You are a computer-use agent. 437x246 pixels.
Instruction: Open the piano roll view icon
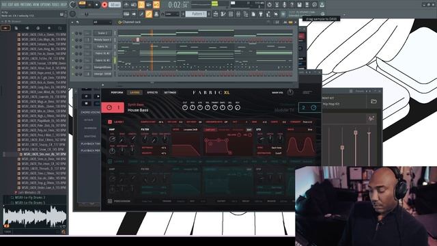[x=223, y=14]
